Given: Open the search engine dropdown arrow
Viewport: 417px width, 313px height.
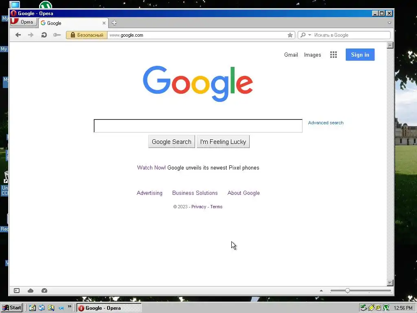Looking at the screenshot, I should point(309,35).
